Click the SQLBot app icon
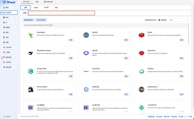The image size is (194, 119). click(141, 71)
